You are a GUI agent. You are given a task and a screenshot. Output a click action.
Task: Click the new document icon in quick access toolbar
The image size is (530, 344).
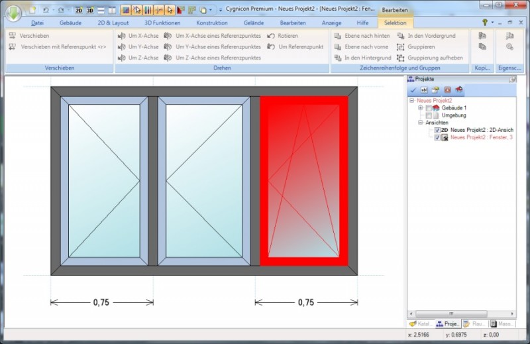[x=32, y=11]
